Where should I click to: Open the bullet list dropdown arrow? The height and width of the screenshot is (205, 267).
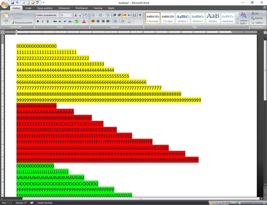(97, 15)
